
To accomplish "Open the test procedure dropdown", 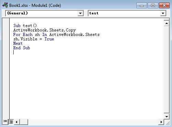I will coord(163,13).
